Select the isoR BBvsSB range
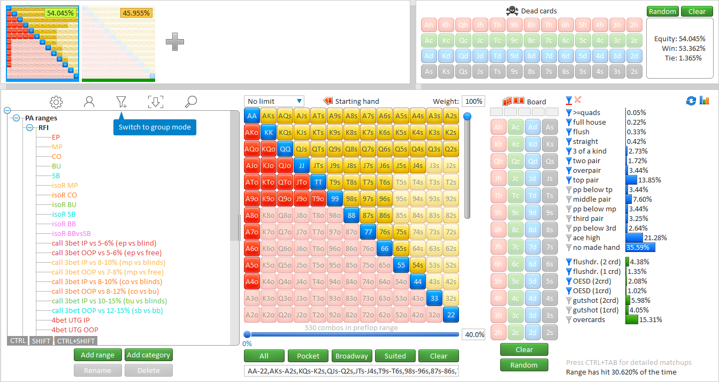719x382 pixels. (72, 234)
